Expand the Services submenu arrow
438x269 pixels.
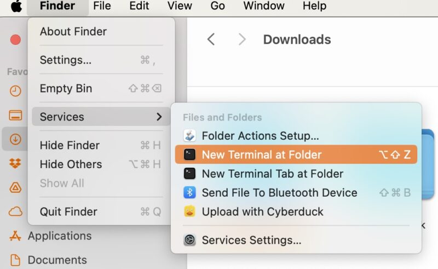coord(159,117)
